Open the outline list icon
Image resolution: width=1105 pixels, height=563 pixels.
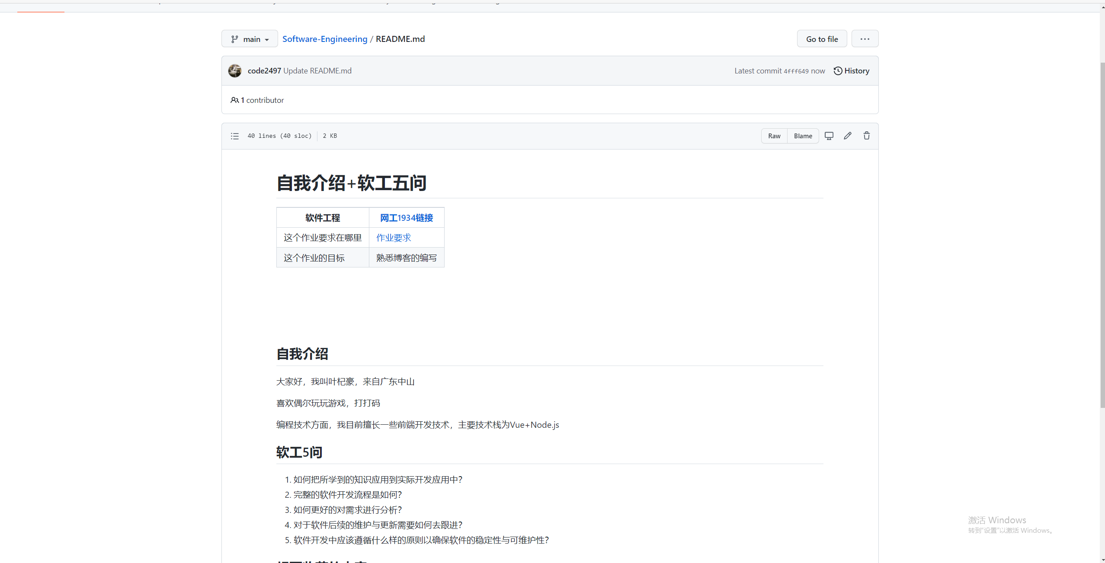tap(235, 136)
